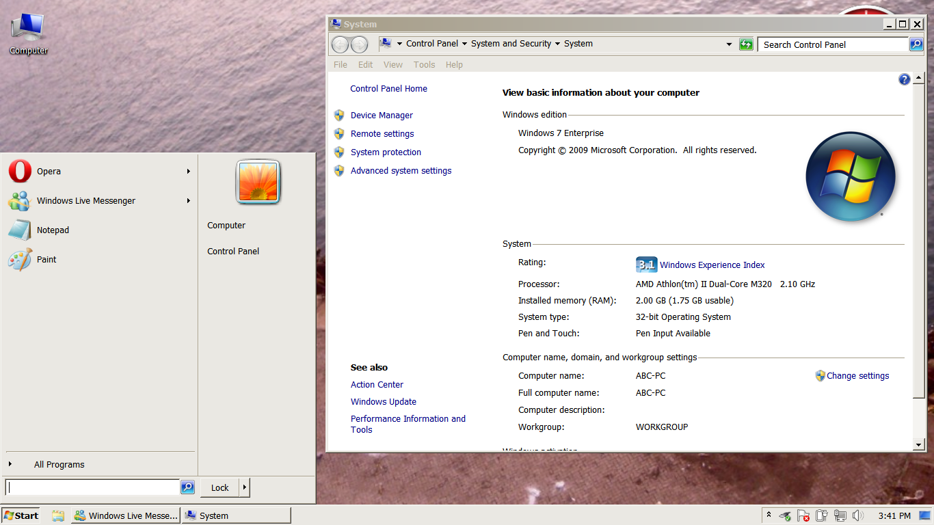Open Windows Explorer folder in taskbar

[x=58, y=515]
